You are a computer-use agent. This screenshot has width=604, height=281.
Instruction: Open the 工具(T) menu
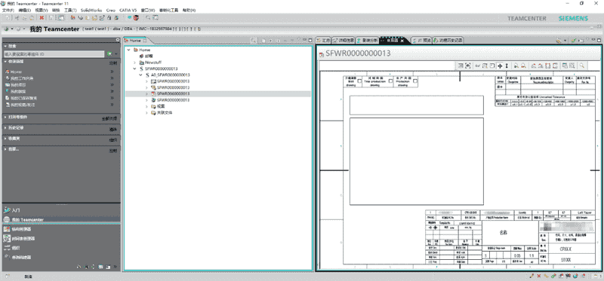tap(70, 10)
